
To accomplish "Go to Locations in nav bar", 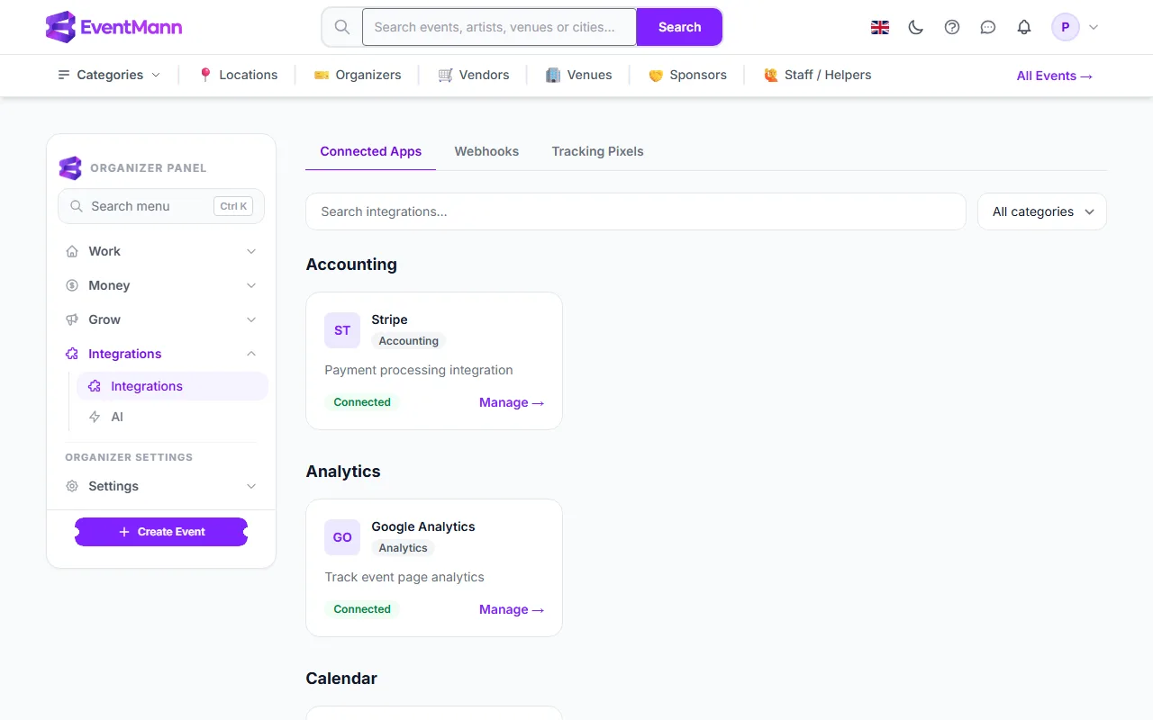I will [238, 75].
